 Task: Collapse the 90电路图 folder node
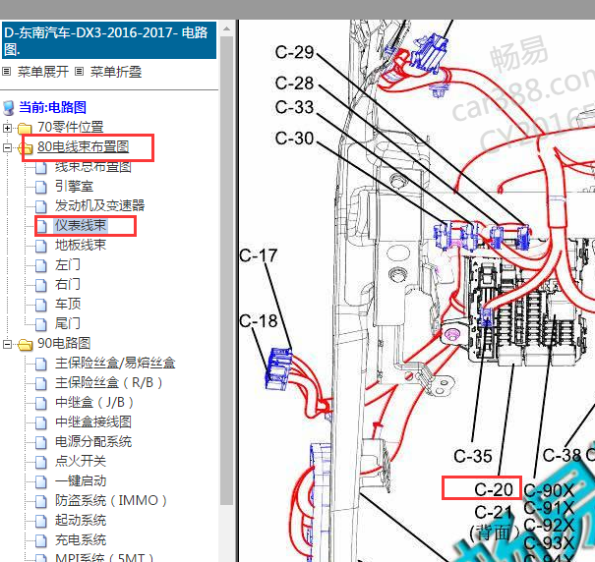7,344
